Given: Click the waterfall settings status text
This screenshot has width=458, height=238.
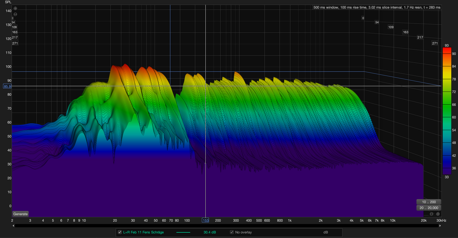Looking at the screenshot, I should (x=377, y=7).
